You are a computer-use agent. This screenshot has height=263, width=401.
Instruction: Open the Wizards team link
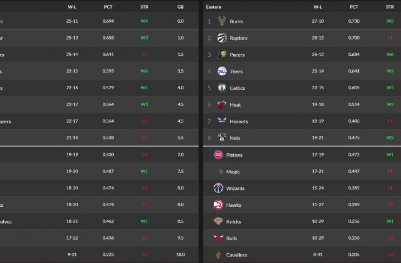point(235,188)
